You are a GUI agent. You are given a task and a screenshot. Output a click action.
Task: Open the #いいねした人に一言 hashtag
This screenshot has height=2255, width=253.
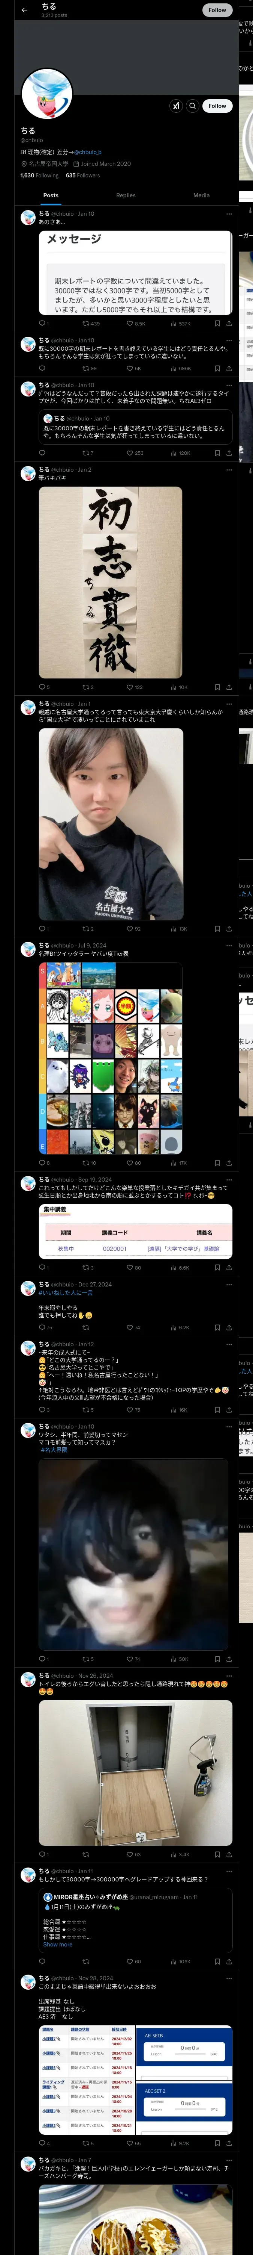tap(66, 1293)
